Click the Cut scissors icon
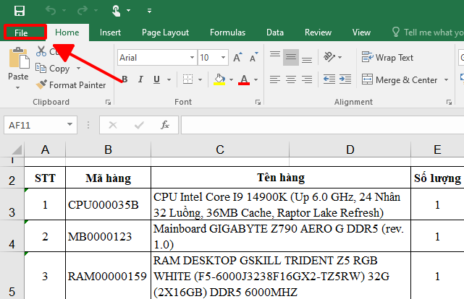 (x=41, y=51)
